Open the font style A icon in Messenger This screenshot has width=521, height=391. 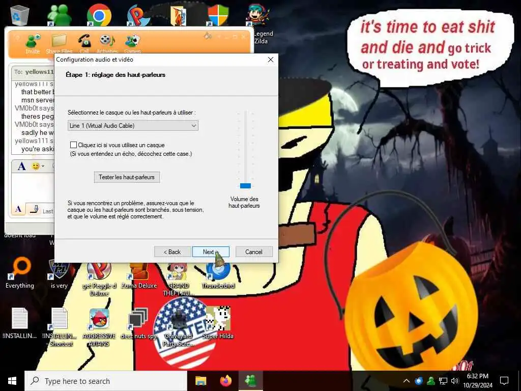point(21,166)
